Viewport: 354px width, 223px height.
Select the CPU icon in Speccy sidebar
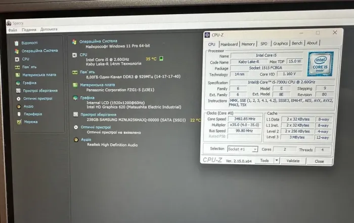[17, 59]
